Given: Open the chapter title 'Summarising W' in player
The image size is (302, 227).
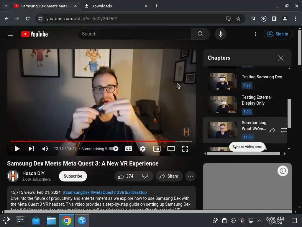Looking at the screenshot, I should [x=94, y=149].
